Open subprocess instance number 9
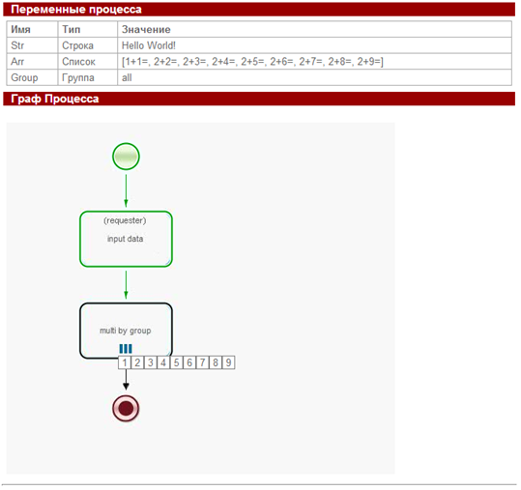Viewport: 521px width, 490px height. coord(228,362)
